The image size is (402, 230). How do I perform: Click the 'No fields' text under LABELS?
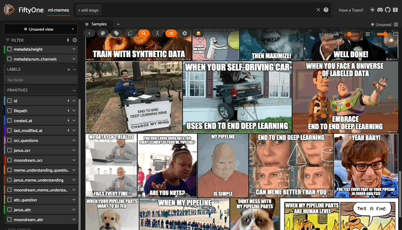click(x=15, y=80)
